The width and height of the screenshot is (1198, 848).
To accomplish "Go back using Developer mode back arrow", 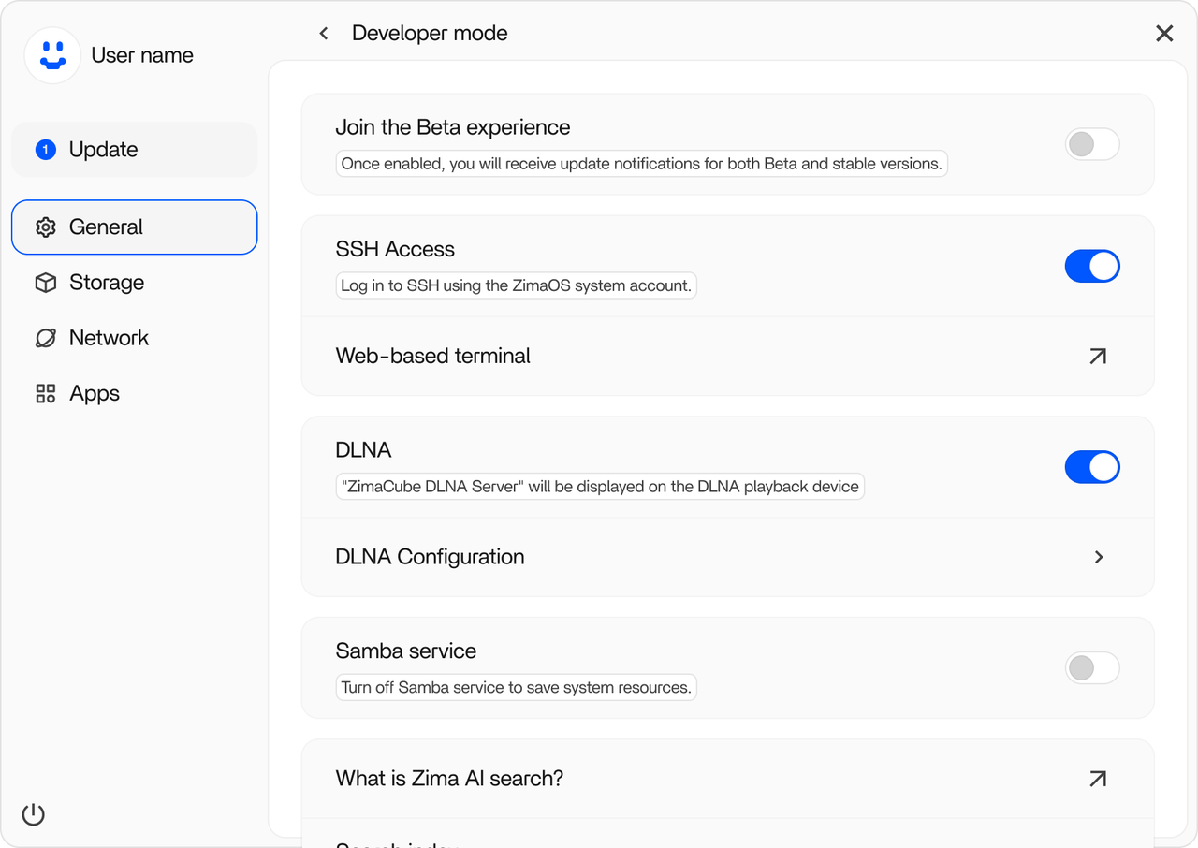I will (324, 34).
